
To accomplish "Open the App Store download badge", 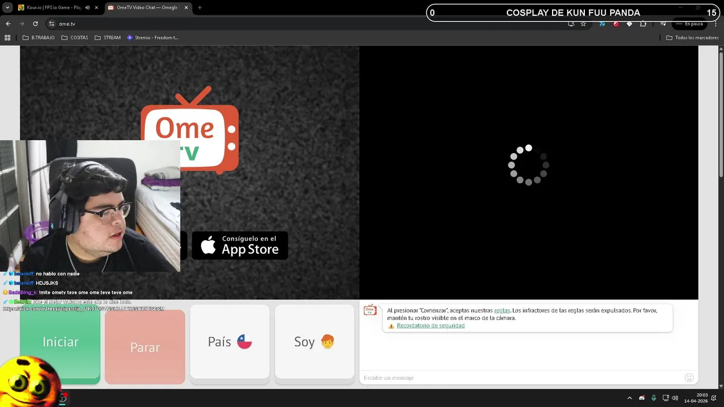I will point(240,246).
